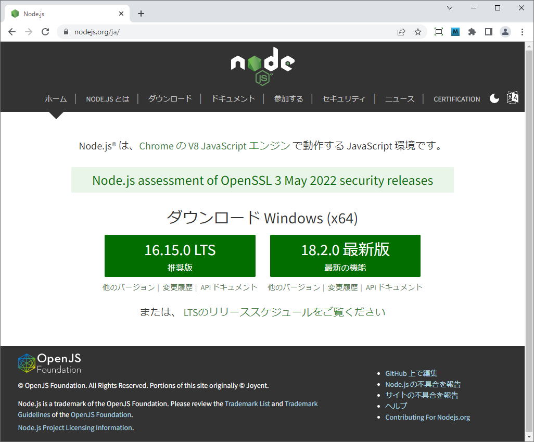534x442 pixels.
Task: Open the tab search chevron dropdown
Action: tap(450, 8)
